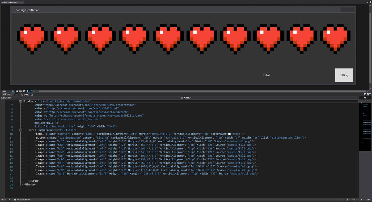This screenshot has width=372, height=202.
Task: Collapse the Grid element in code
Action: pyautogui.click(x=21, y=130)
